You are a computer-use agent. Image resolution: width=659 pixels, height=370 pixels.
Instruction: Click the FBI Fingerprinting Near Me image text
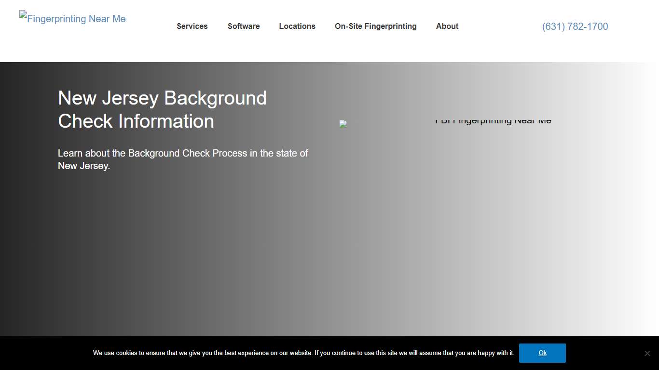pyautogui.click(x=493, y=121)
